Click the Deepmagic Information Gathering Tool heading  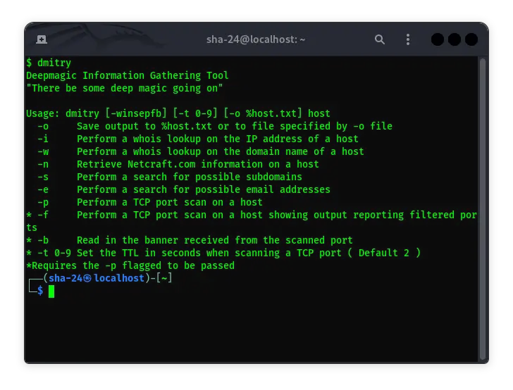click(x=127, y=75)
